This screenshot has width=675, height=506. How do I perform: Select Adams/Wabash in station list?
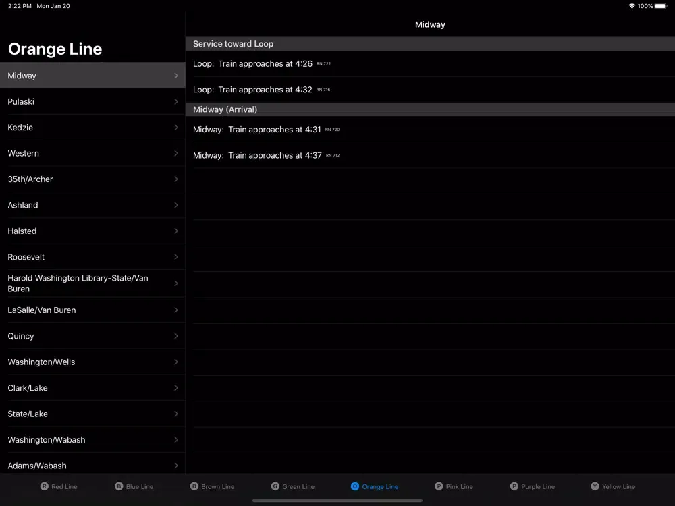point(92,464)
